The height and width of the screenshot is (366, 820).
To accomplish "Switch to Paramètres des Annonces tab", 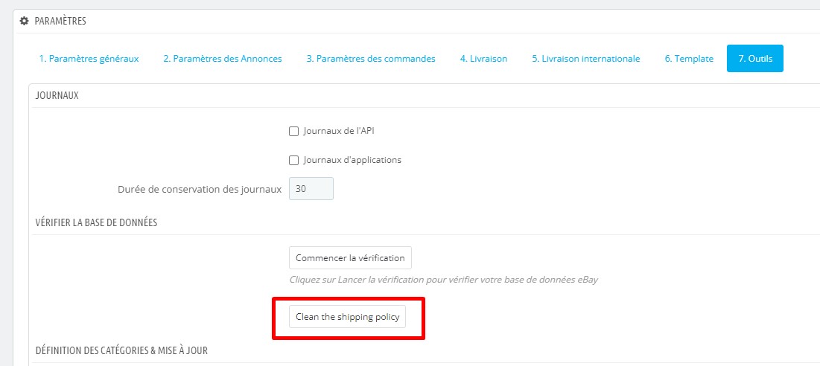I will [x=223, y=59].
